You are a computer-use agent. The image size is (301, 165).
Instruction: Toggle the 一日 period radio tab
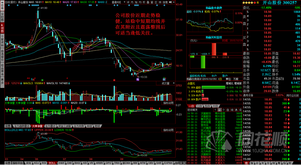191,106
